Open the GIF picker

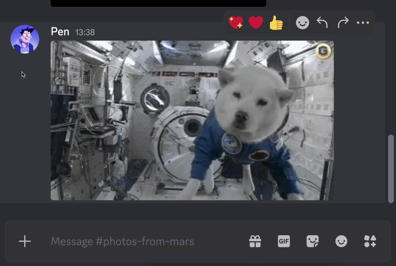coord(284,241)
